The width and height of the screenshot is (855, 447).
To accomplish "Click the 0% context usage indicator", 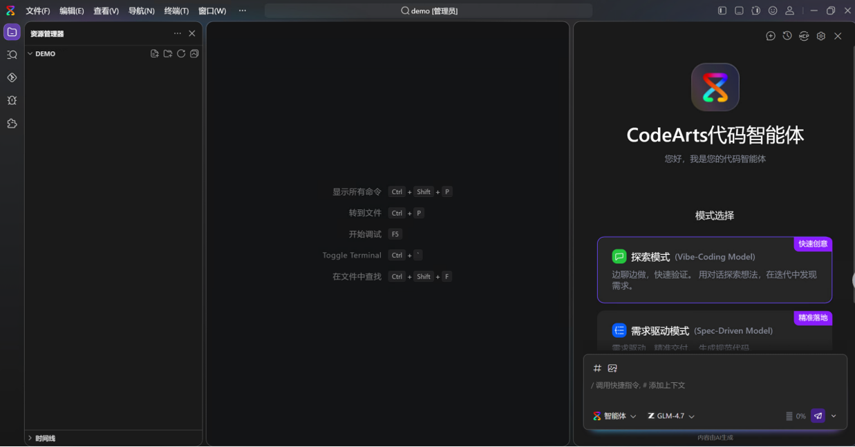I will [x=796, y=416].
